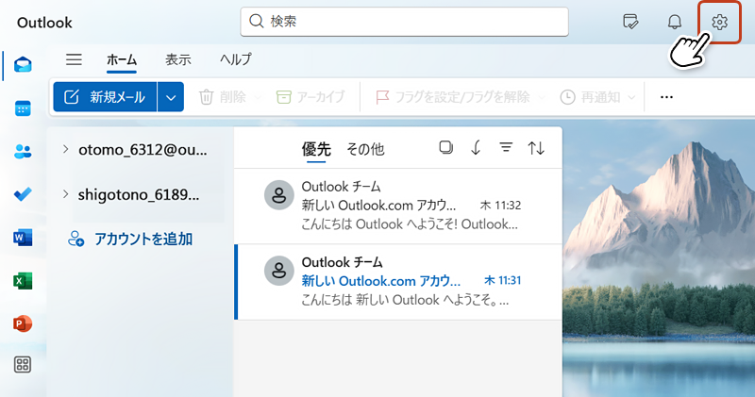The image size is (755, 397).
Task: Click the 削除 trash button
Action: click(x=223, y=97)
